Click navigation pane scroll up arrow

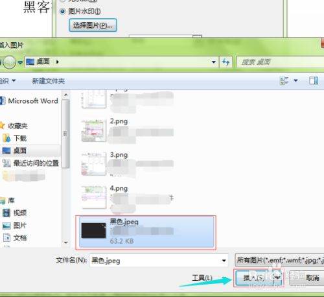tap(66, 95)
